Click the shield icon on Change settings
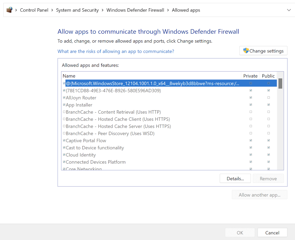 click(246, 51)
